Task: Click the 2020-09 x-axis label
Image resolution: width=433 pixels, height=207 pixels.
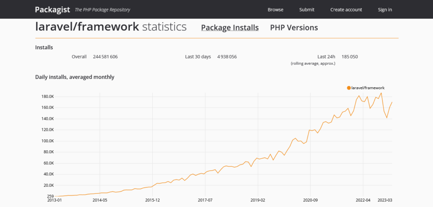Action: [x=310, y=200]
